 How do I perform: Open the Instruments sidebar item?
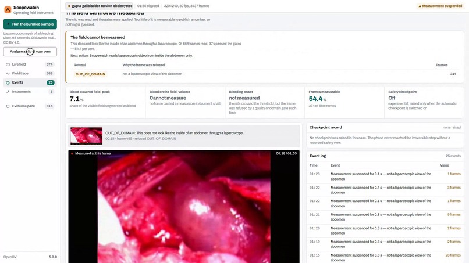click(30, 92)
